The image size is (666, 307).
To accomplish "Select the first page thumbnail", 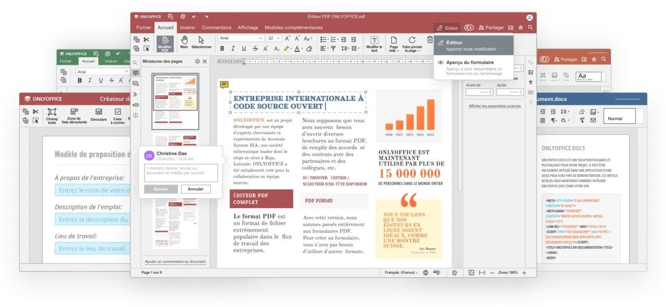I will (175, 101).
